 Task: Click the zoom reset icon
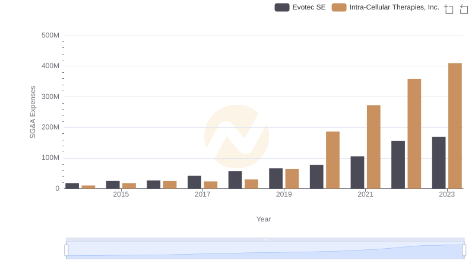coord(464,9)
